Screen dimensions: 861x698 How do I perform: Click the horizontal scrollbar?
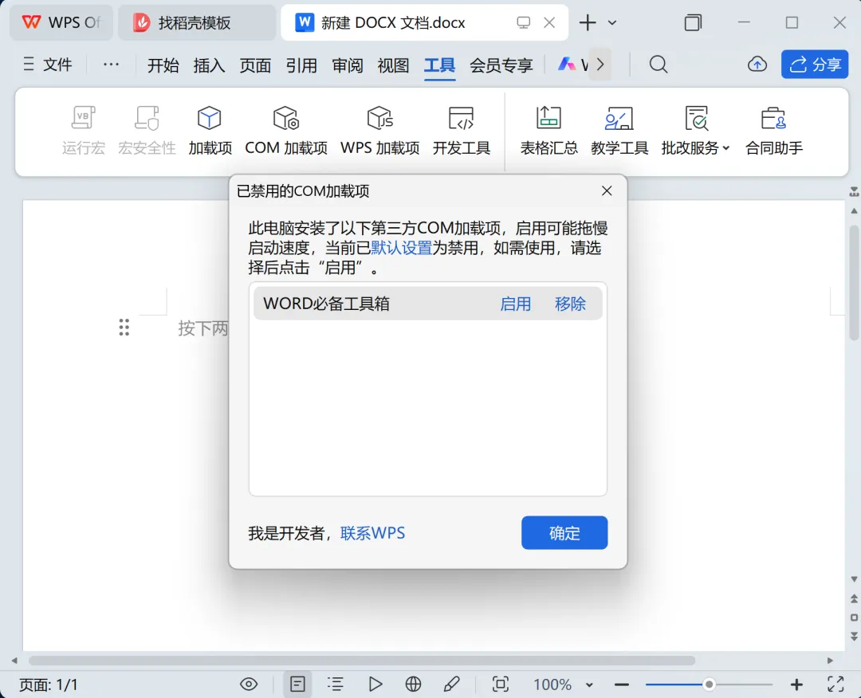(363, 661)
